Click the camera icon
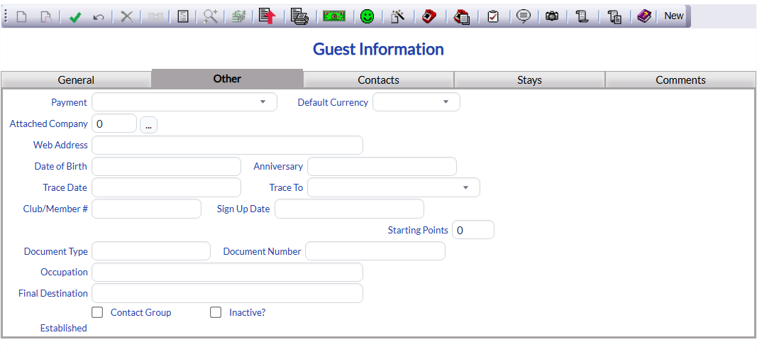Image resolution: width=757 pixels, height=352 pixels. (x=552, y=16)
